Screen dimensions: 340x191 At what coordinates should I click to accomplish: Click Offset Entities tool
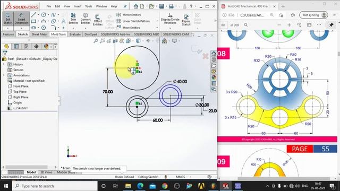[x=98, y=20]
